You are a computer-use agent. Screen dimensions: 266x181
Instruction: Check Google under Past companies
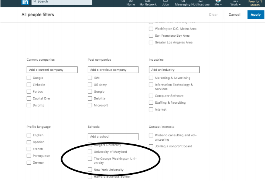(90, 91)
